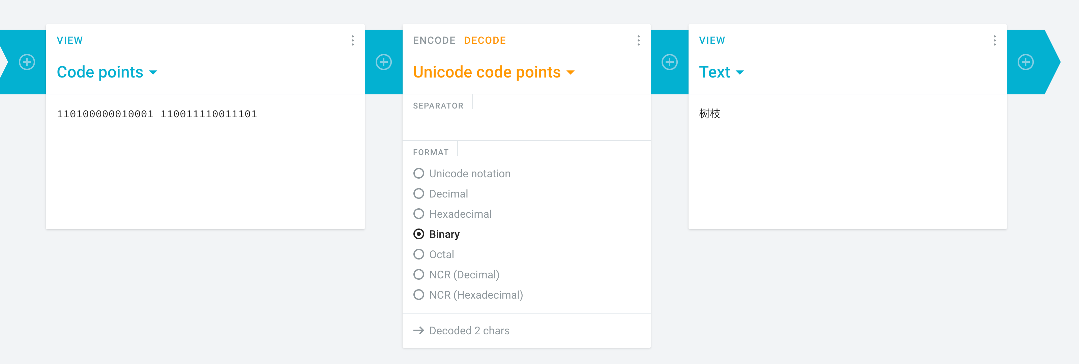
Task: Click the add brick icon between Code points and Unicode
Action: [383, 62]
